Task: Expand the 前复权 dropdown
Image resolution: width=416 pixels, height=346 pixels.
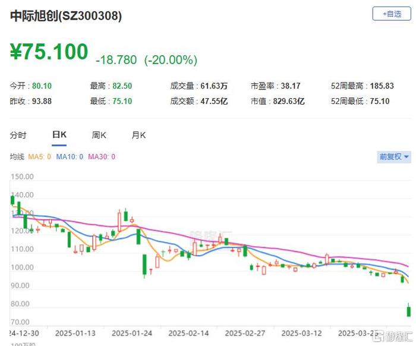Action: 394,157
